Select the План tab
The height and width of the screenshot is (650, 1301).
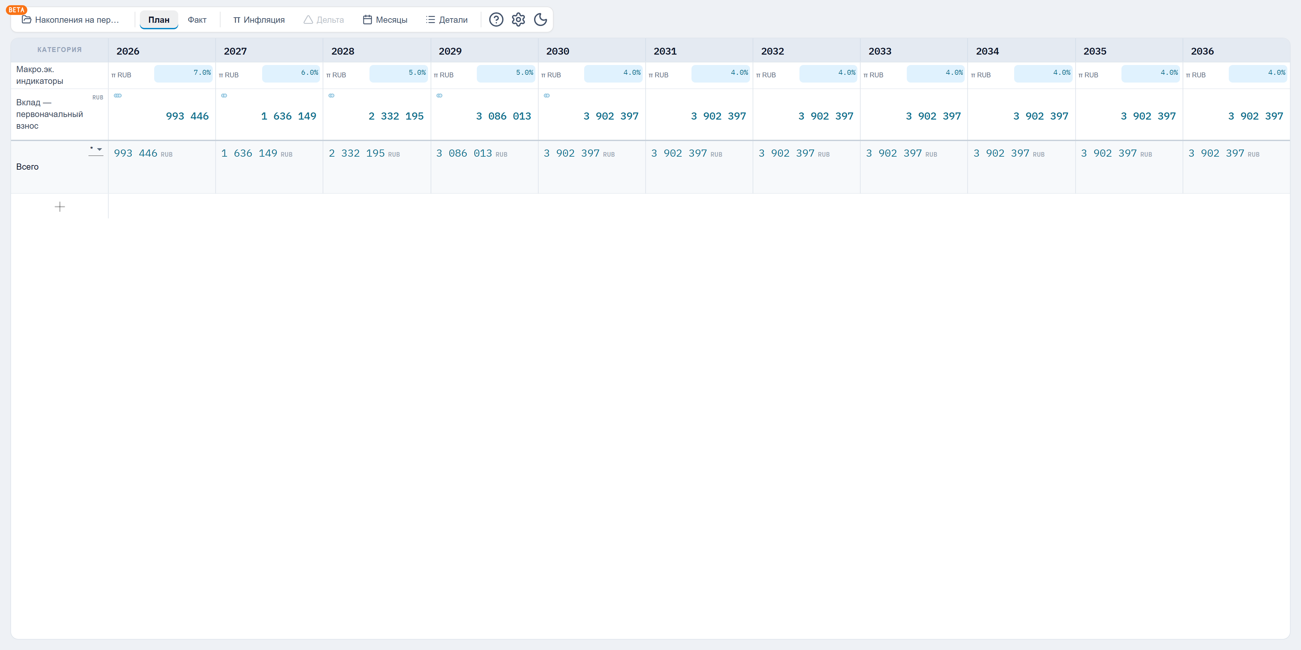[159, 20]
